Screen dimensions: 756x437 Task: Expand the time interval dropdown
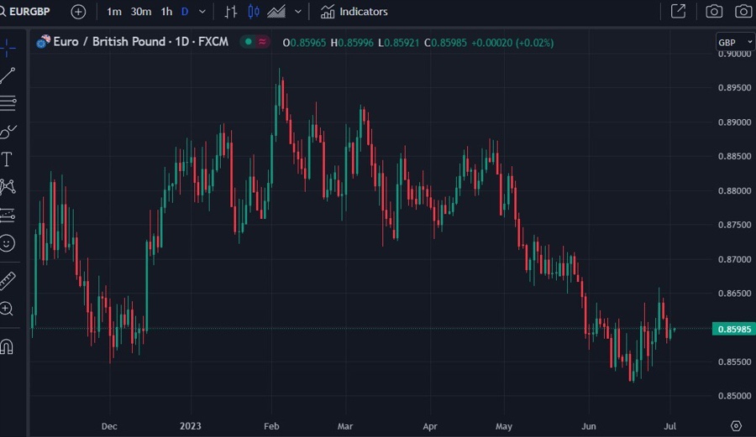[x=202, y=12]
